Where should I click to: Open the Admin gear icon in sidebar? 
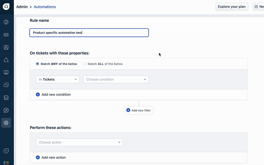6,123
